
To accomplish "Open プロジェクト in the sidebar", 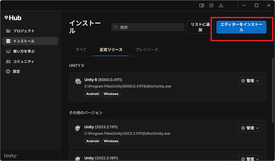I will click(30, 31).
